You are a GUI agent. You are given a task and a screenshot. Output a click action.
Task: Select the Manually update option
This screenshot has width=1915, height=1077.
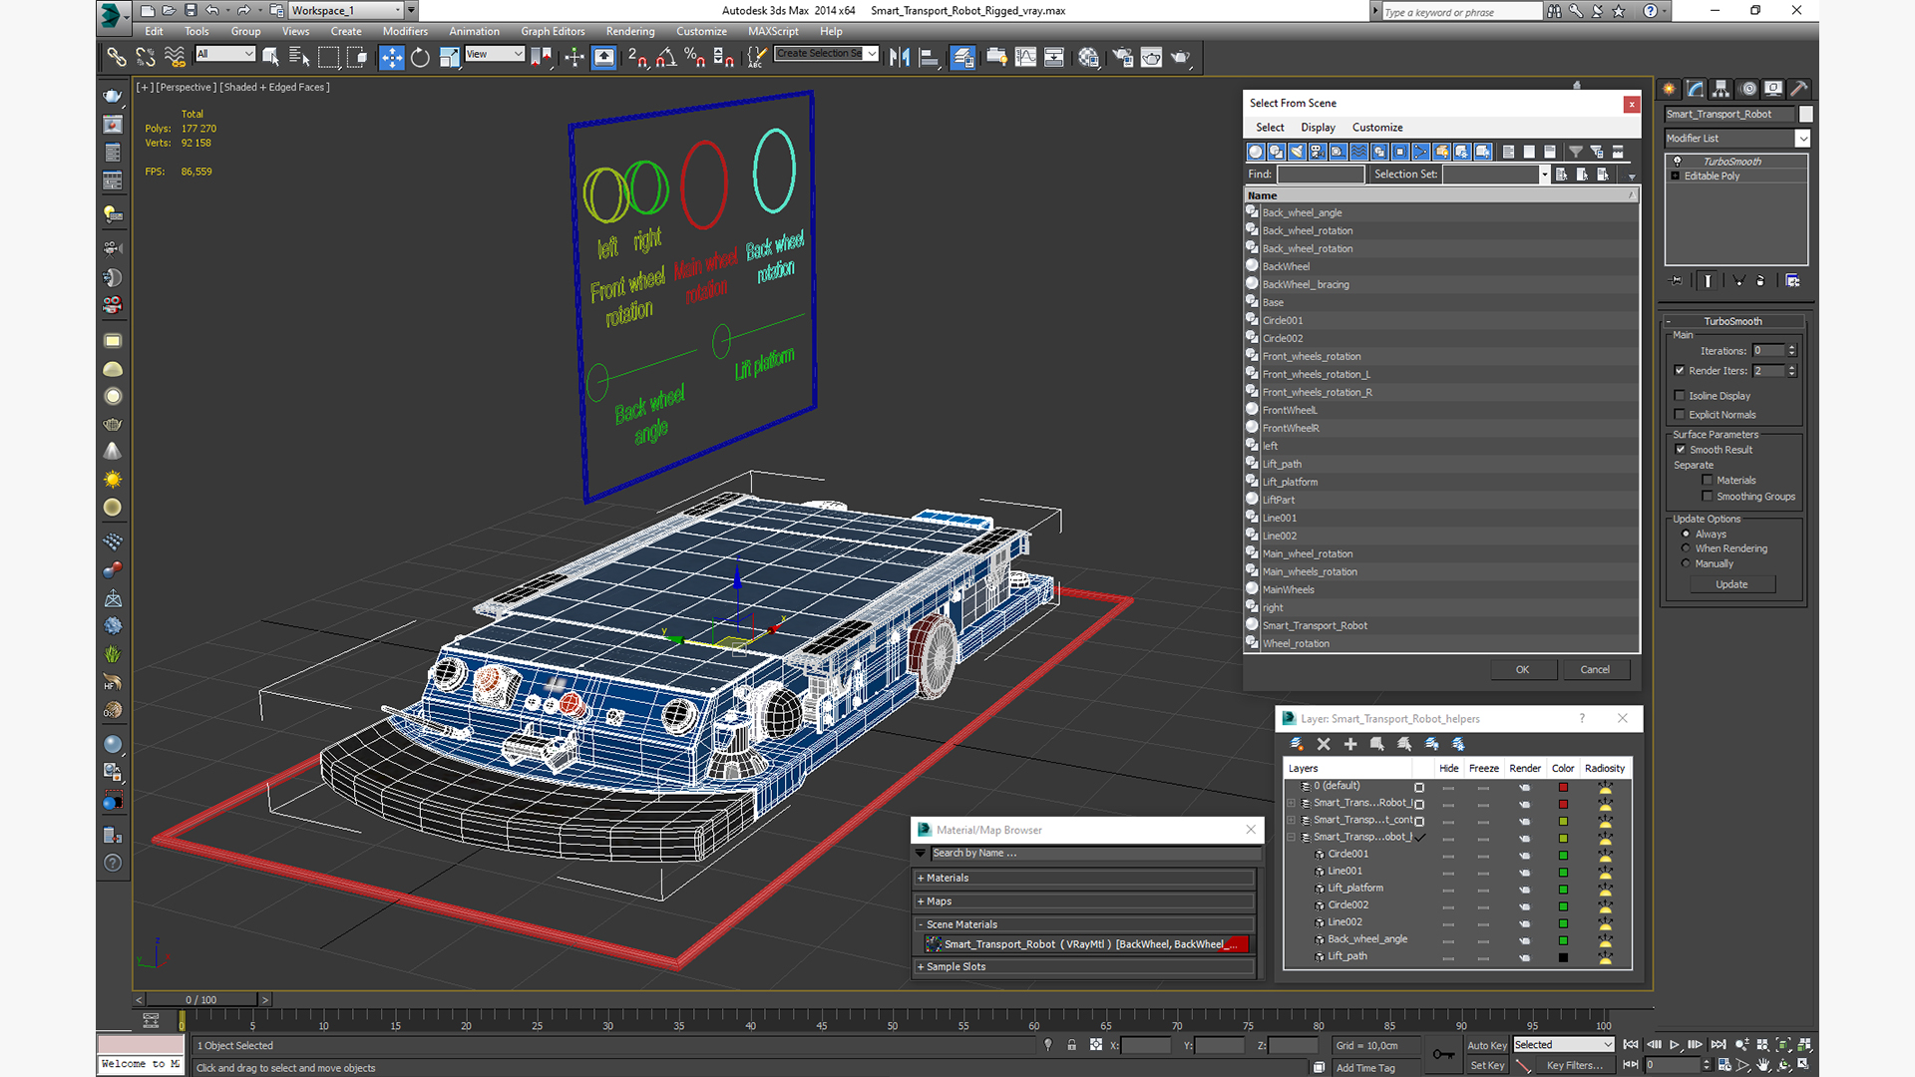pyautogui.click(x=1687, y=563)
